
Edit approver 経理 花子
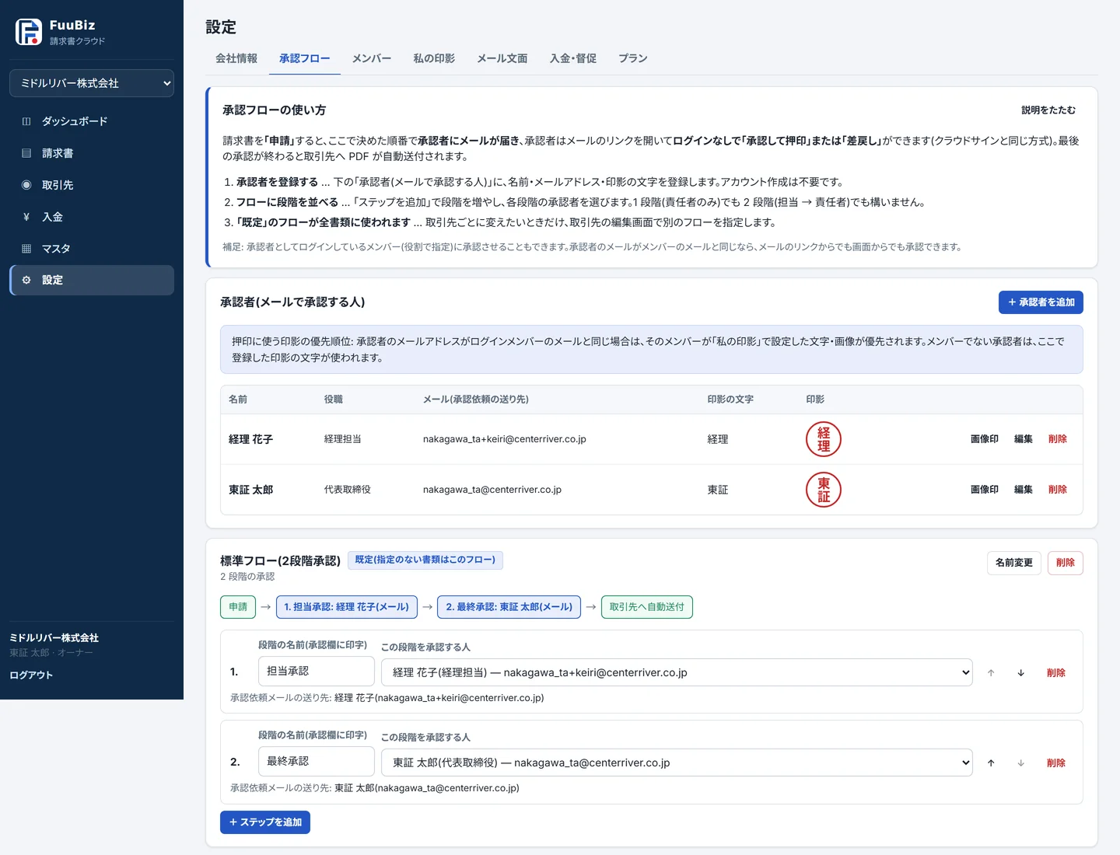[x=1024, y=439]
